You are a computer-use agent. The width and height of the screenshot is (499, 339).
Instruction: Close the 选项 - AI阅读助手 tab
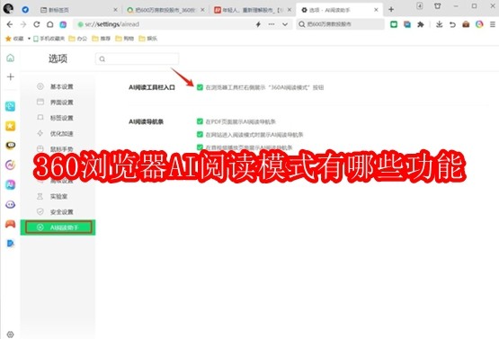[376, 10]
